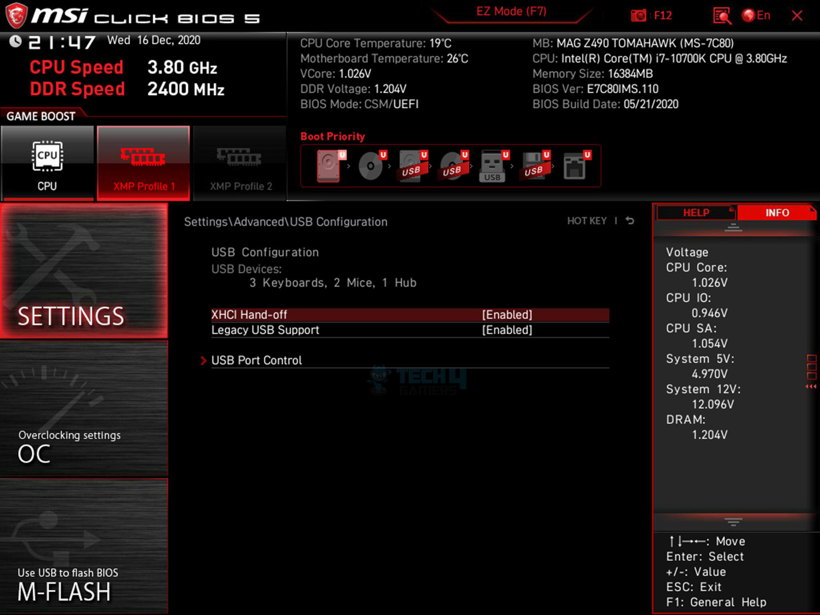Click the time 21:47 display
The width and height of the screenshot is (820, 615).
(62, 42)
